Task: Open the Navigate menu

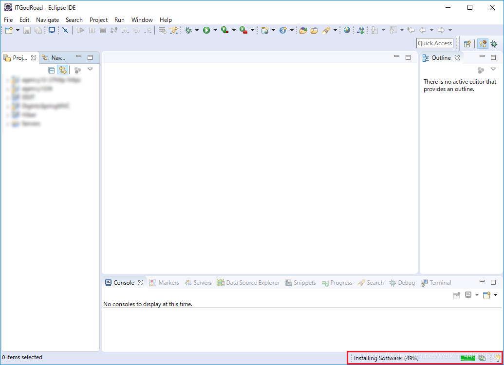Action: (x=48, y=20)
